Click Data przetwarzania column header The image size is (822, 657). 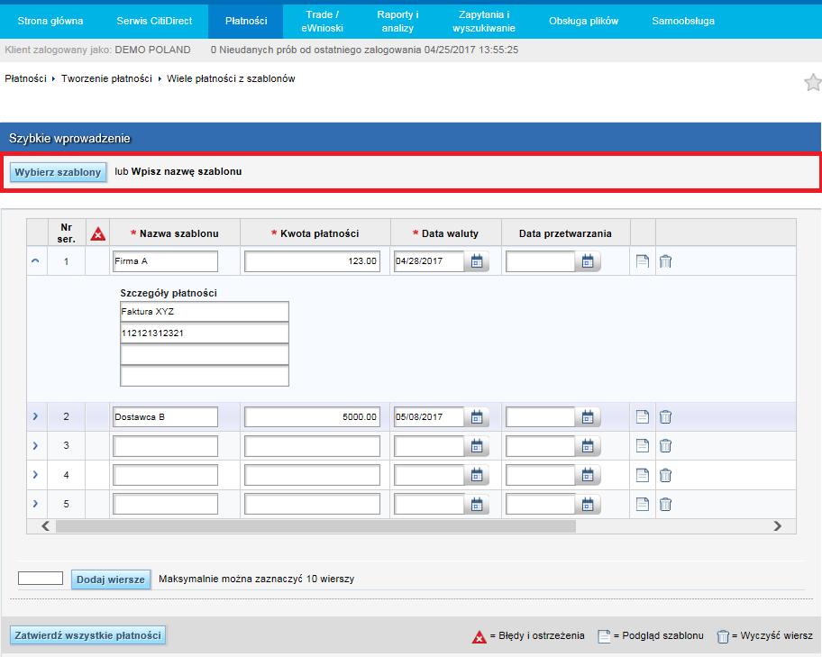click(x=565, y=233)
